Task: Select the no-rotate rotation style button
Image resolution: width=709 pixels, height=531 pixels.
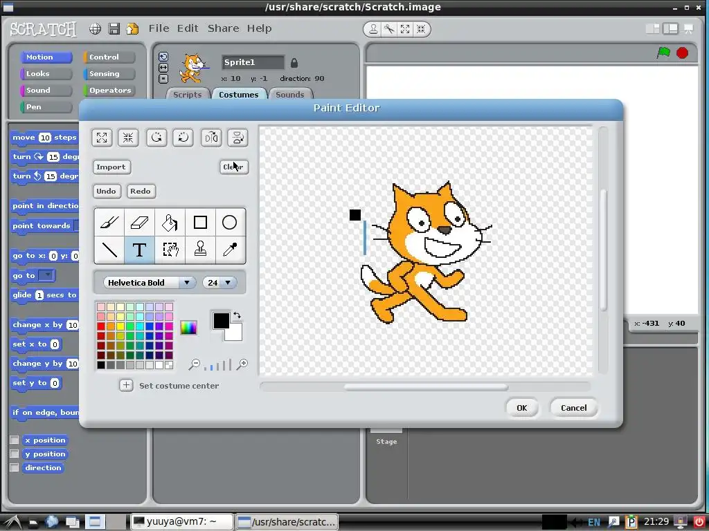Action: coord(163,79)
